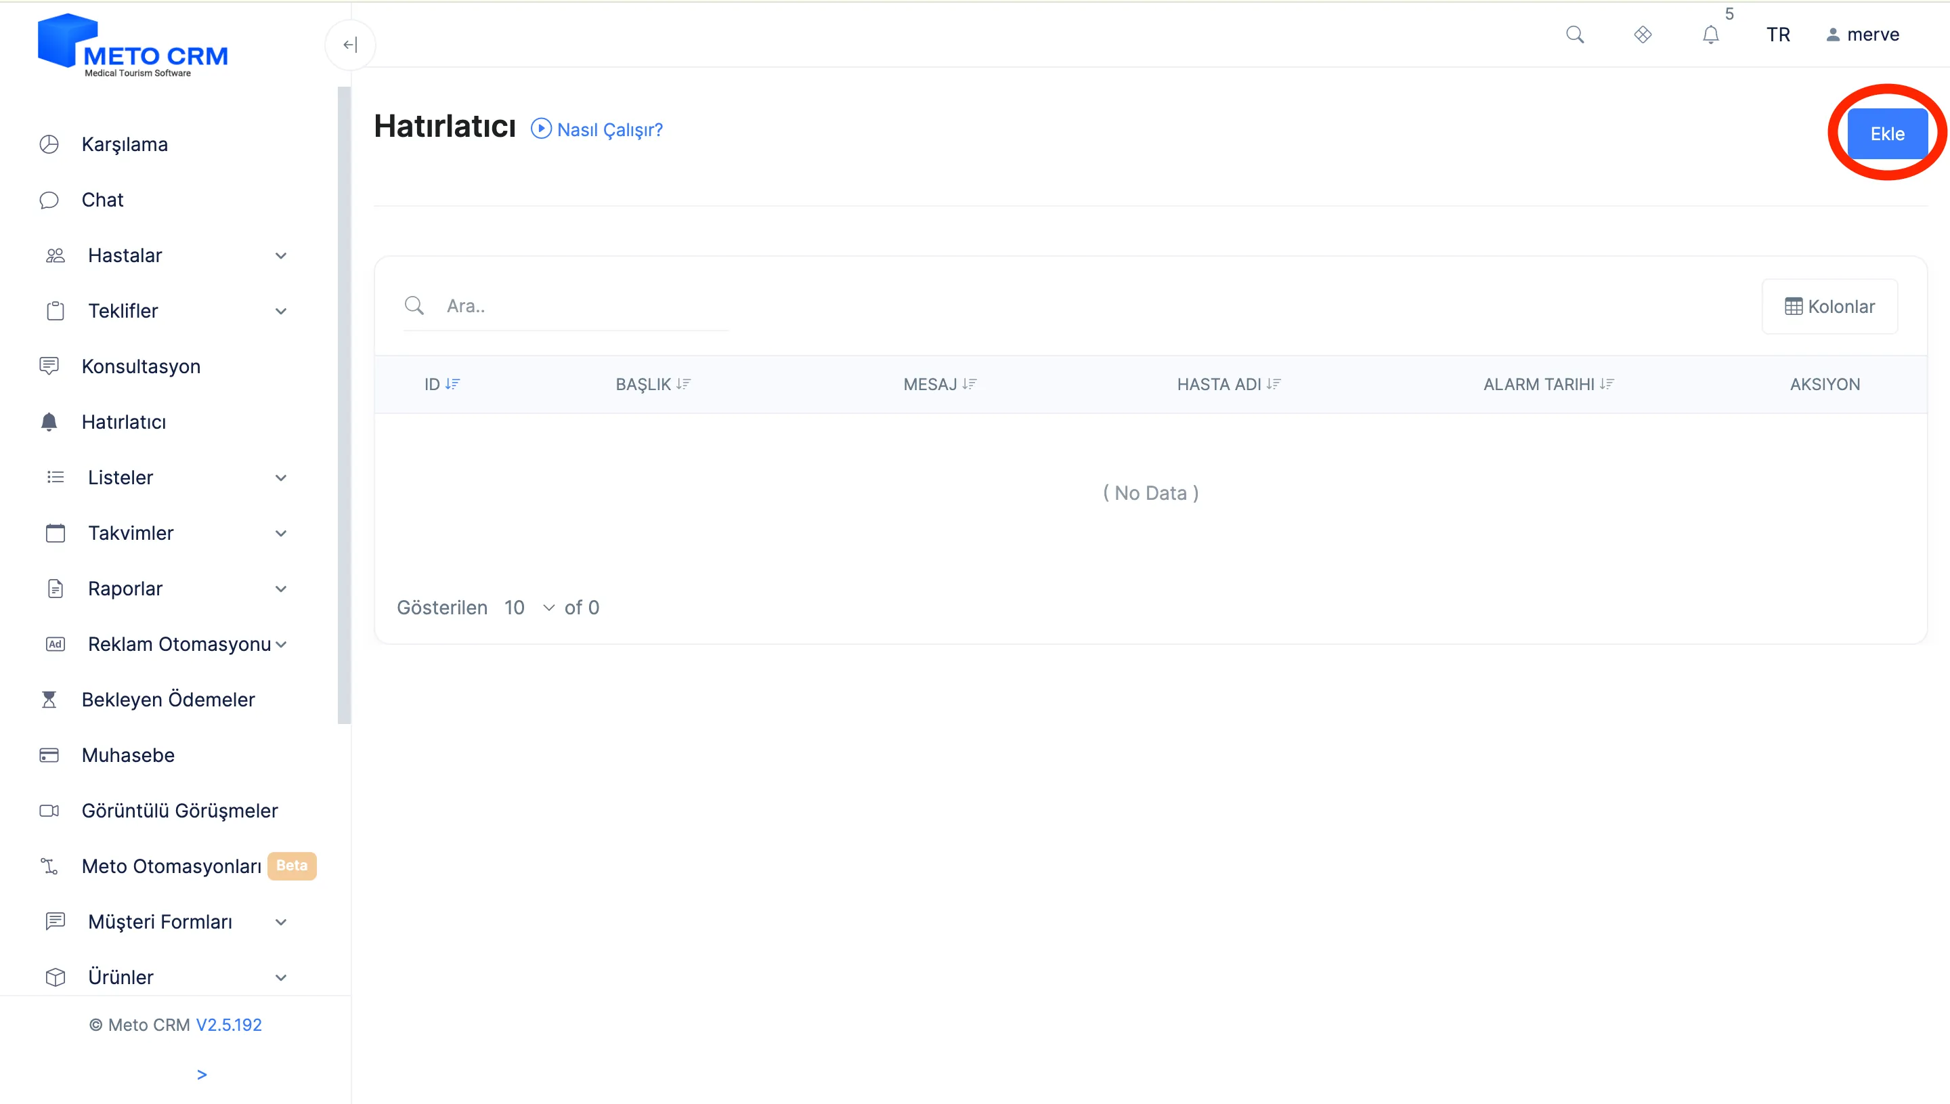
Task: Sort table by MESAJ column
Action: click(940, 385)
